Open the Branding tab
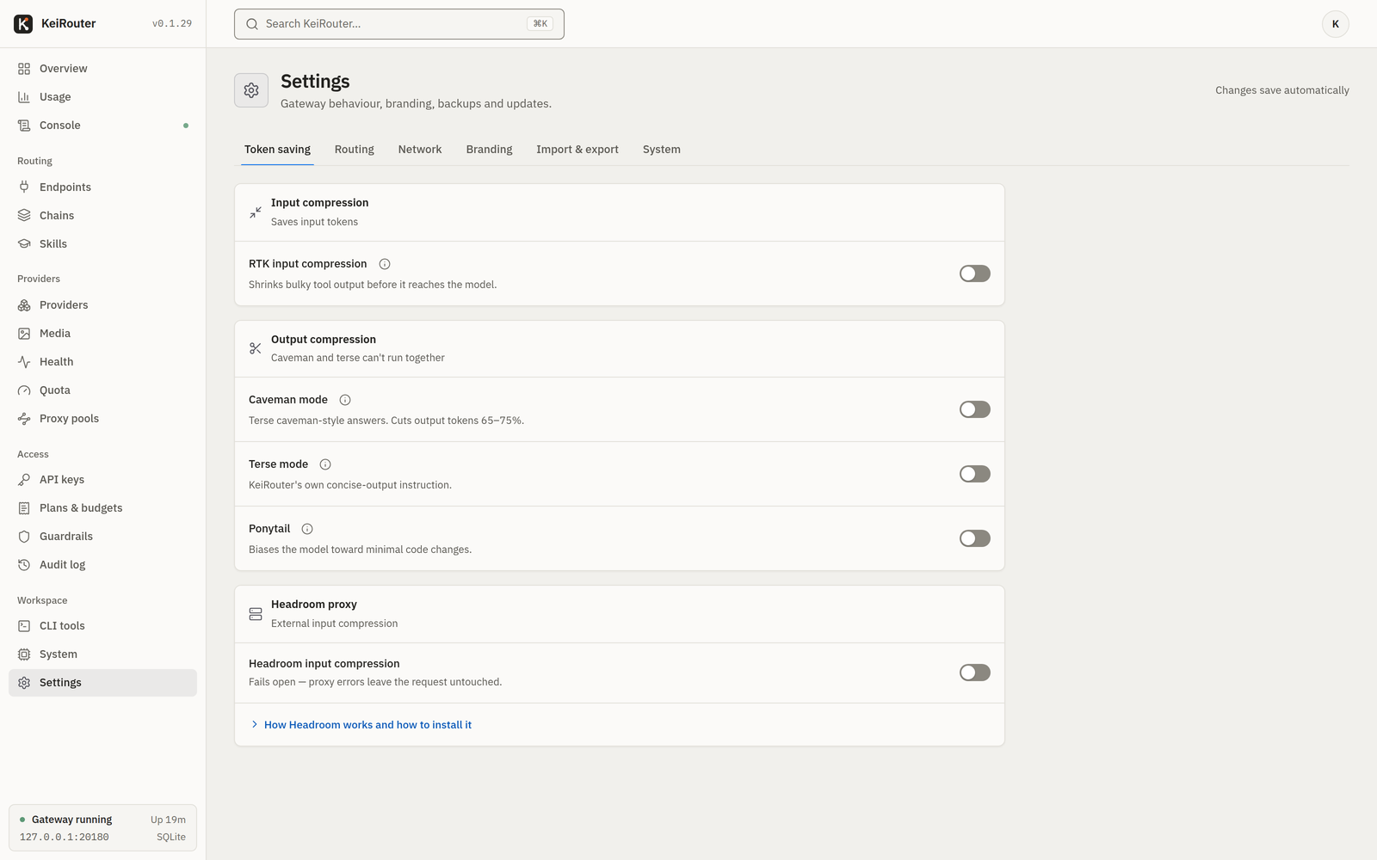The height and width of the screenshot is (860, 1377). coord(489,150)
